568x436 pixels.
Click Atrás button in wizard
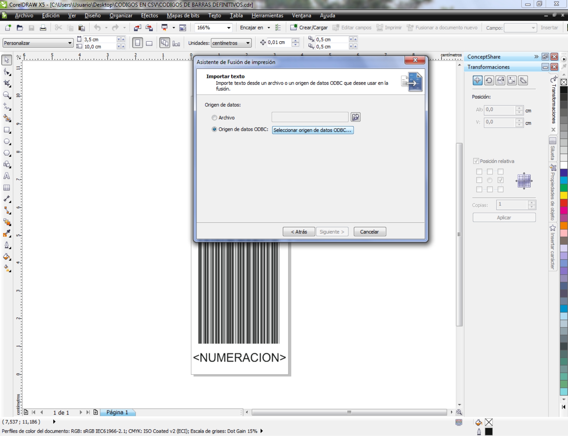pyautogui.click(x=299, y=232)
